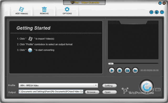
Task: Click the "ADD Video(s)" label text
Action: [22, 14]
